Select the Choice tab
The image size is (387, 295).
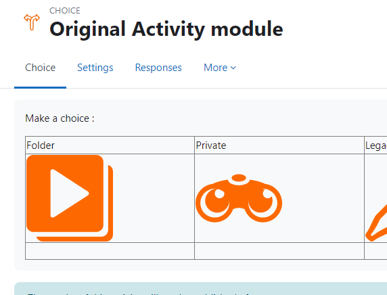pyautogui.click(x=40, y=68)
